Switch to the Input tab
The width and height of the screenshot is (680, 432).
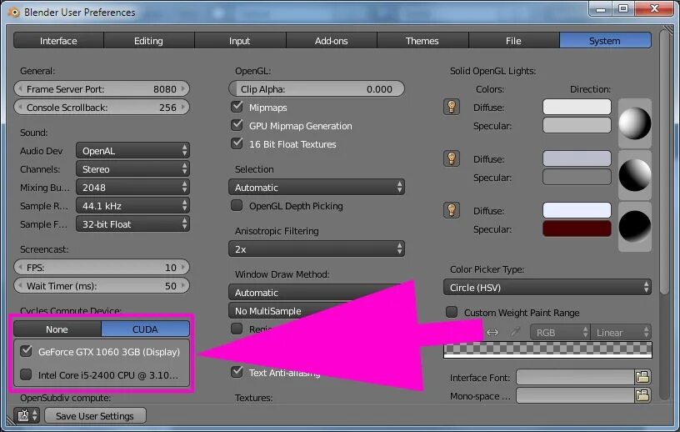click(240, 40)
